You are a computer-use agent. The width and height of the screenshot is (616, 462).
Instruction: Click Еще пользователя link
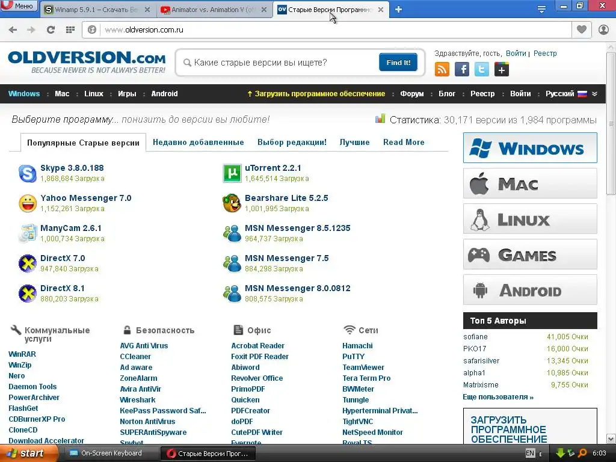pos(498,397)
